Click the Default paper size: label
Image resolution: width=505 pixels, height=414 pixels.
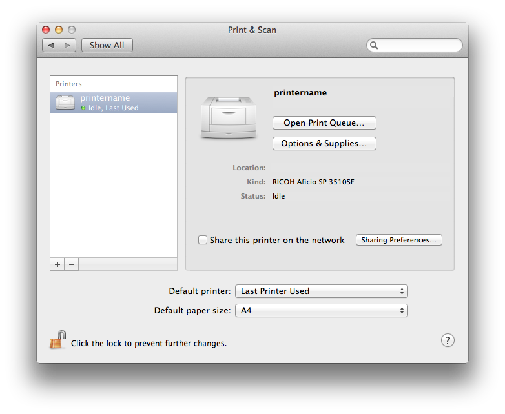(x=192, y=310)
